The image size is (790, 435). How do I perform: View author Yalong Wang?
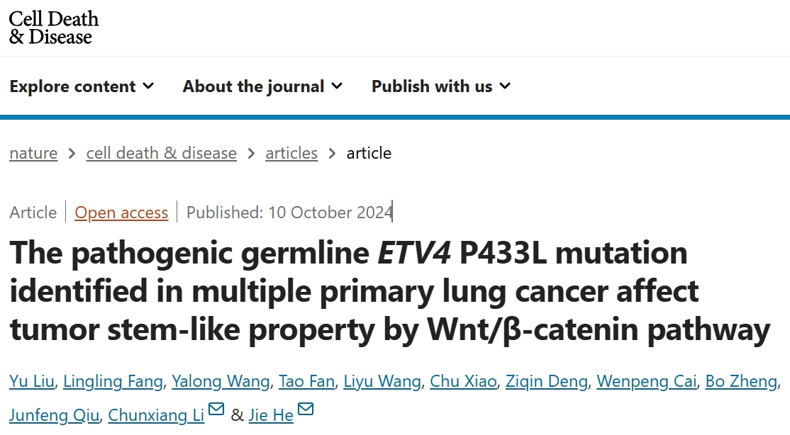221,381
